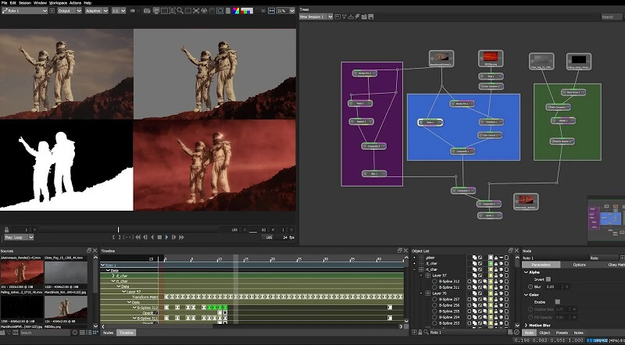
Task: Toggle blend mode icon on Layer 57 row
Action: pyautogui.click(x=475, y=276)
